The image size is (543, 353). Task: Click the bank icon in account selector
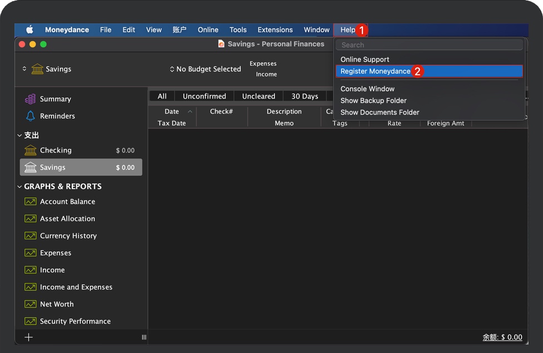pos(37,69)
